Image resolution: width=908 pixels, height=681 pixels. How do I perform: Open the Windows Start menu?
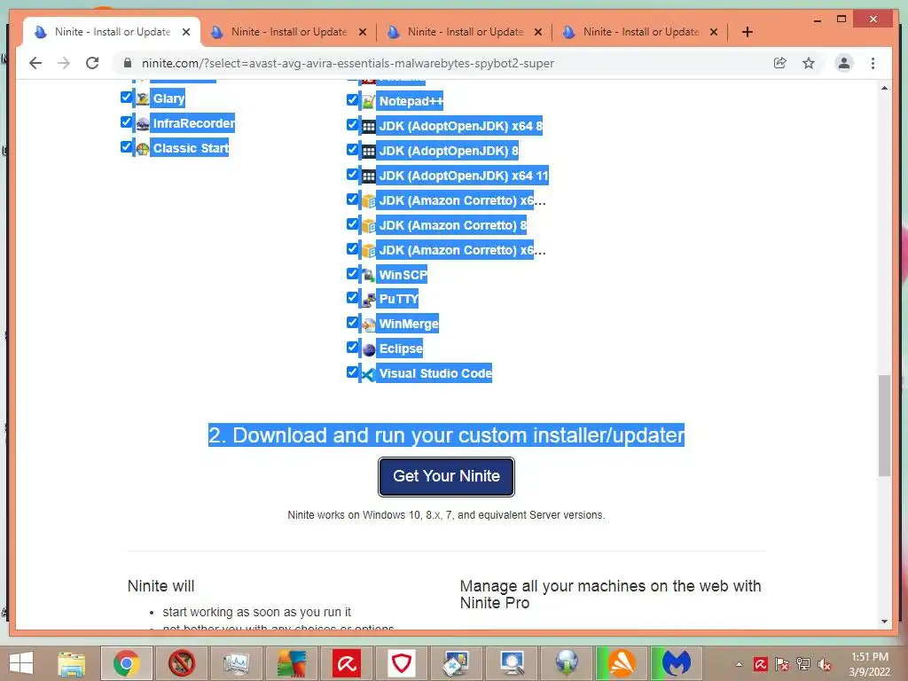(x=21, y=663)
